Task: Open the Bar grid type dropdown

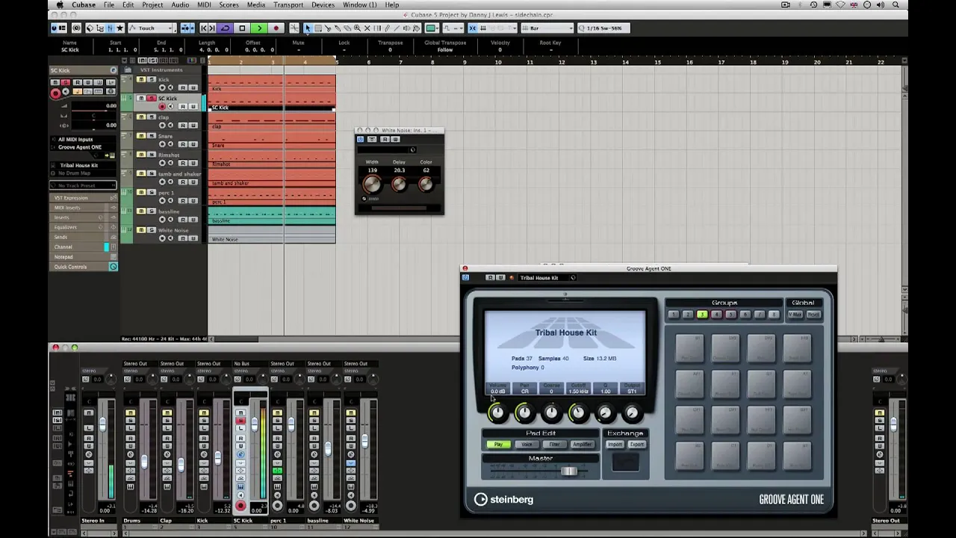Action: point(547,28)
